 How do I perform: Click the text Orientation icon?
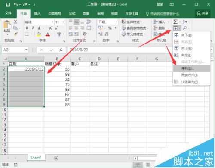coord(85,34)
